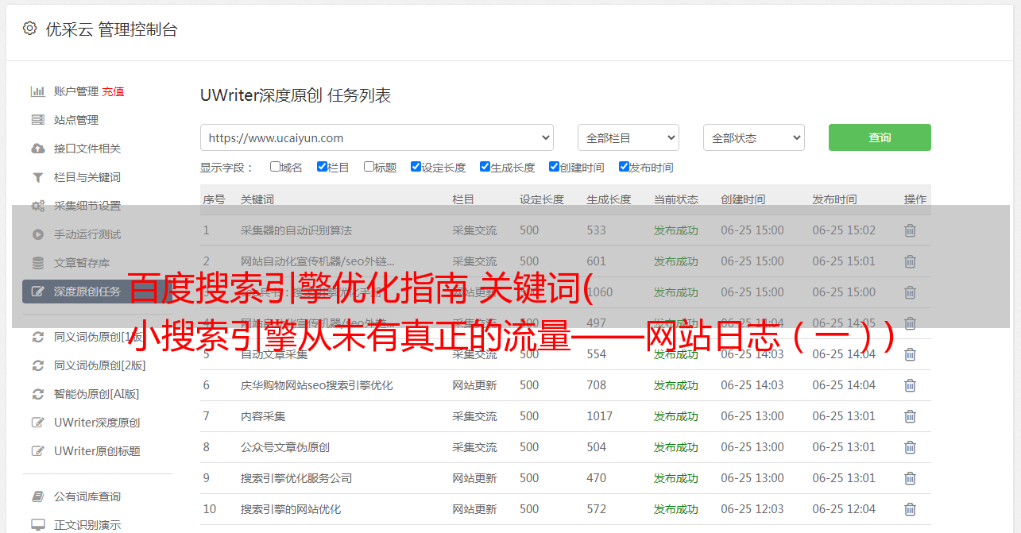
Task: Click keyword 公众号文章伪原创
Action: [x=285, y=447]
